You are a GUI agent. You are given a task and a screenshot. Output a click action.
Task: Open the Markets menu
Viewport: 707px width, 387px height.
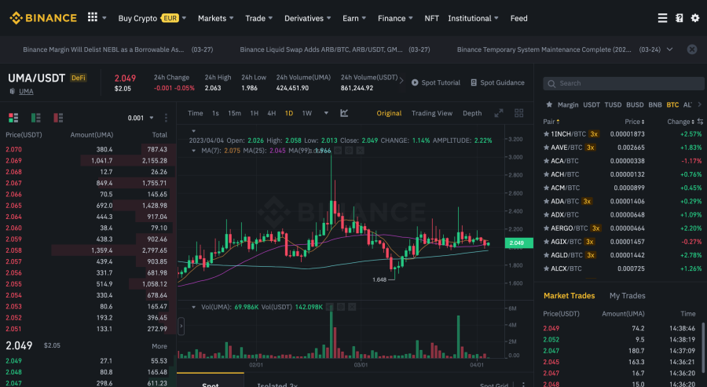click(215, 18)
